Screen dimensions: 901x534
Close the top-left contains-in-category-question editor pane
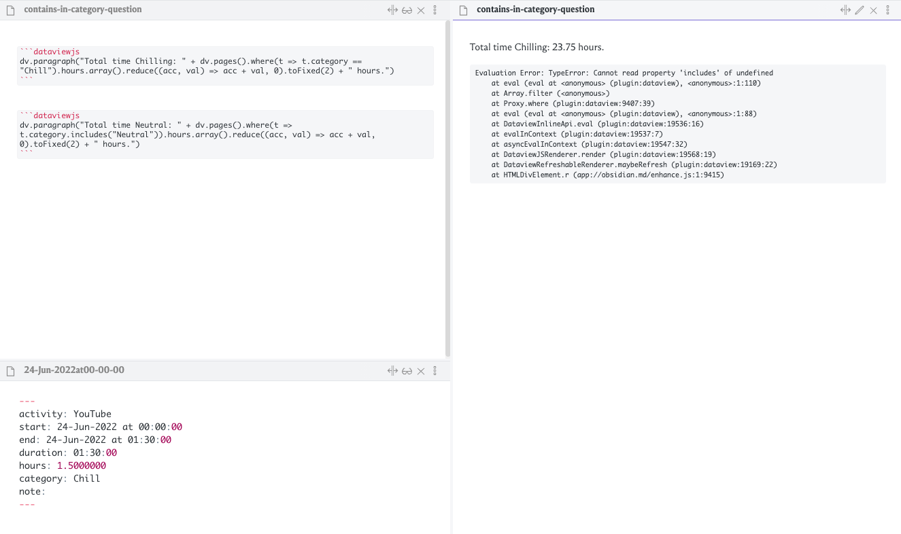tap(421, 10)
